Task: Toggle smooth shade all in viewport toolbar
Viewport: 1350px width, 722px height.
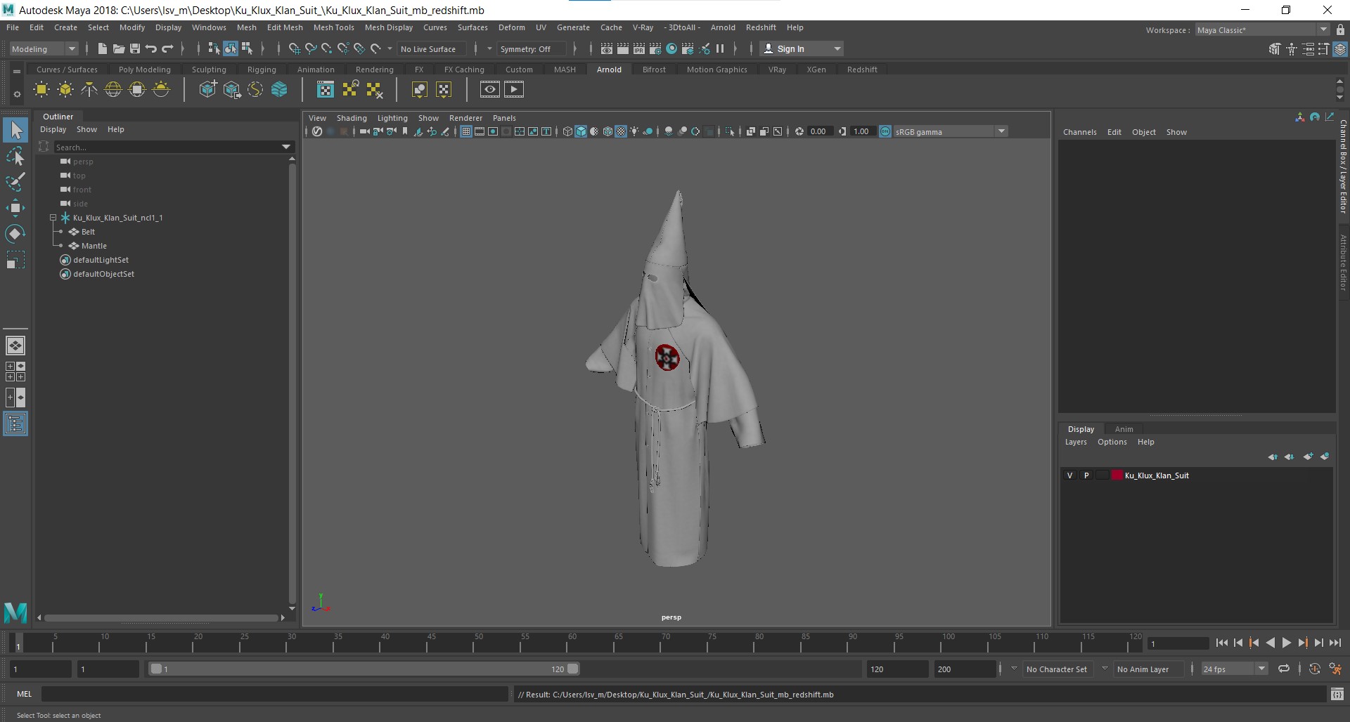Action: click(581, 131)
